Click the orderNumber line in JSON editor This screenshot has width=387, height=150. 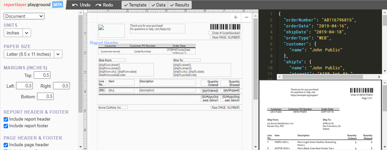[x=320, y=20]
